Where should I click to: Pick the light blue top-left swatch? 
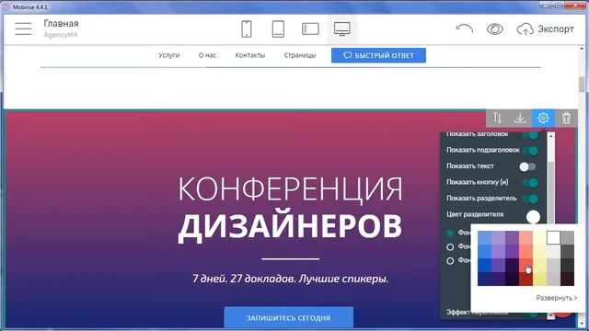coord(485,238)
